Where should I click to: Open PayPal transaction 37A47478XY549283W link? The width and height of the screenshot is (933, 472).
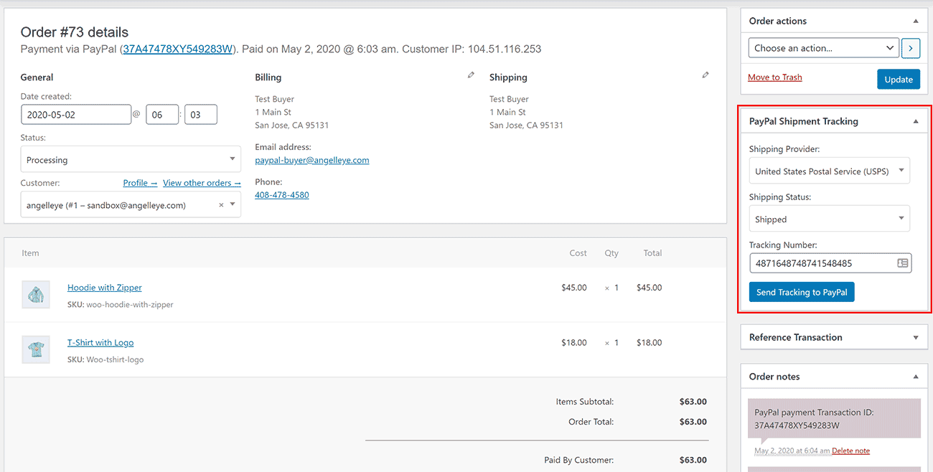coord(178,49)
